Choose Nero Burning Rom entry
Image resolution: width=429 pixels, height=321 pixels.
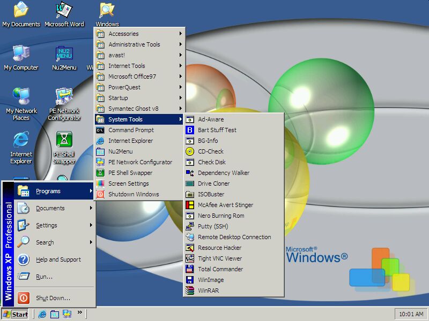pyautogui.click(x=234, y=216)
